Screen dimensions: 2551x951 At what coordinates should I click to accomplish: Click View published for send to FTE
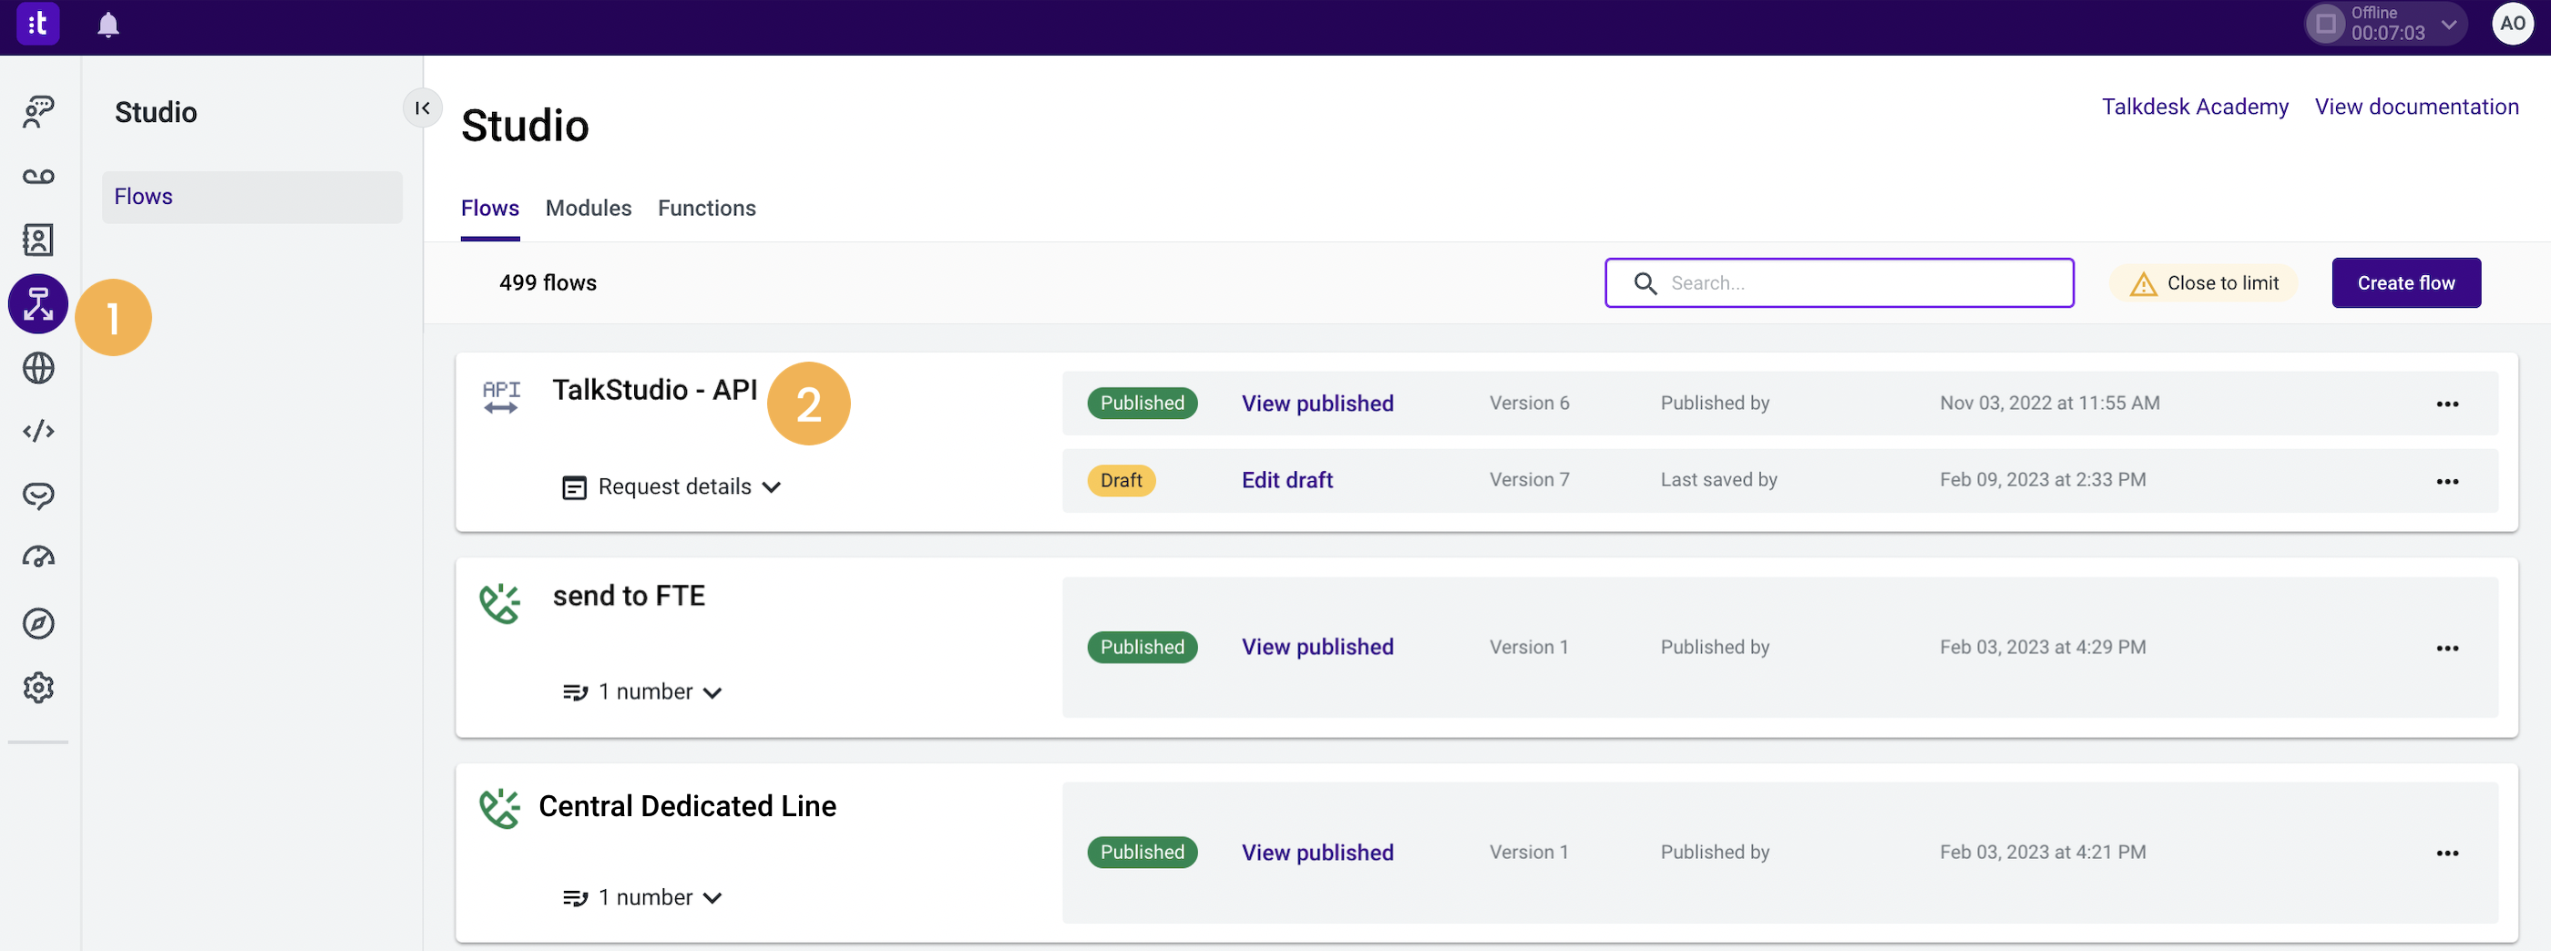[x=1317, y=647]
